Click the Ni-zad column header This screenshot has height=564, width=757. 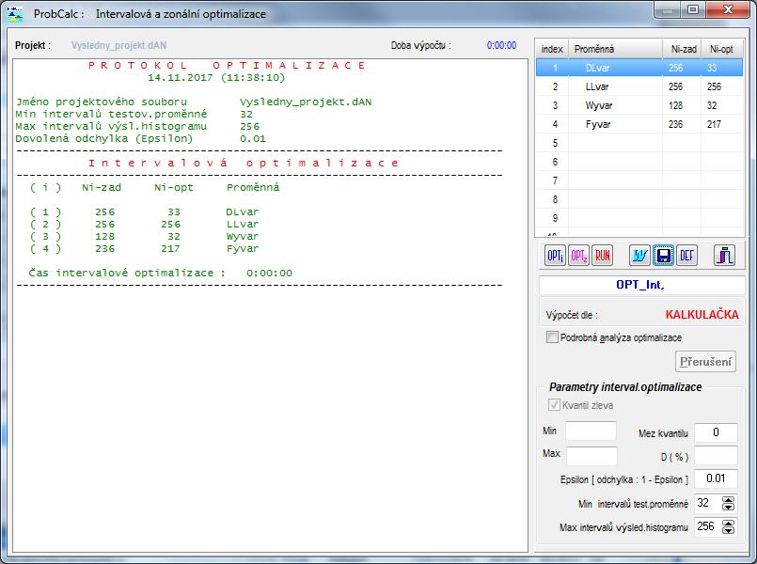pos(682,49)
